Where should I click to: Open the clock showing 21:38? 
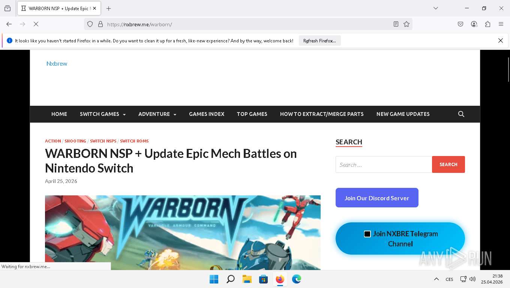pos(492,279)
